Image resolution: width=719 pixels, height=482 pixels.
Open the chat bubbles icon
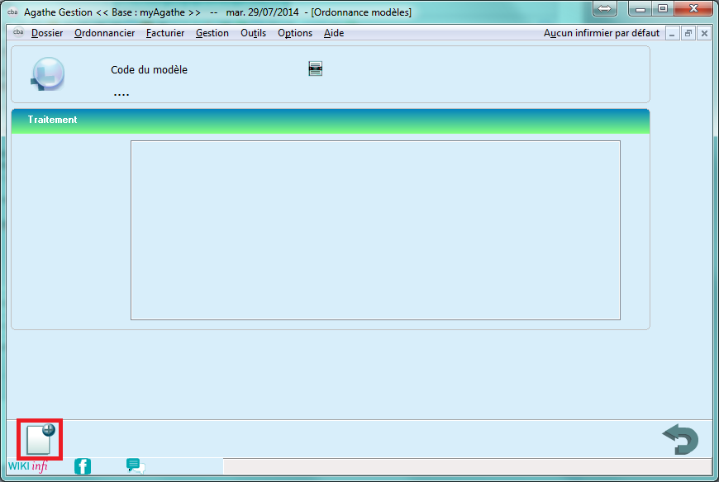136,466
